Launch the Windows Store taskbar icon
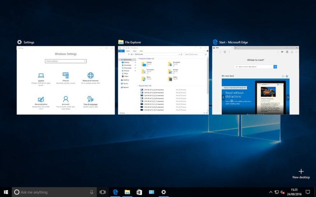316x197 pixels. (x=139, y=192)
